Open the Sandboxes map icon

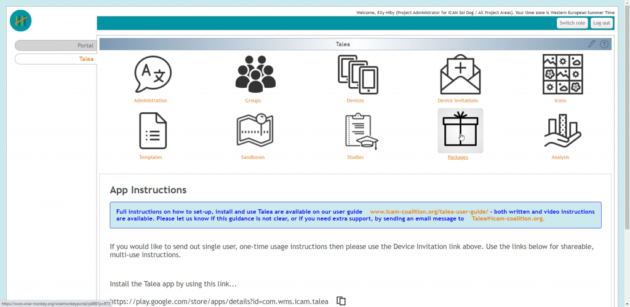point(255,130)
